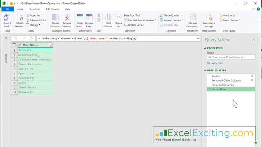
Task: Open the Manage dropdown in Query group
Action: (x=33, y=25)
